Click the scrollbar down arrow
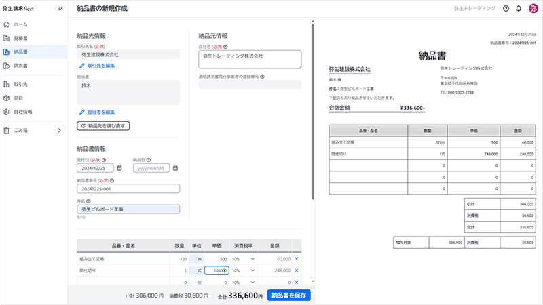The width and height of the screenshot is (543, 305). [313, 281]
